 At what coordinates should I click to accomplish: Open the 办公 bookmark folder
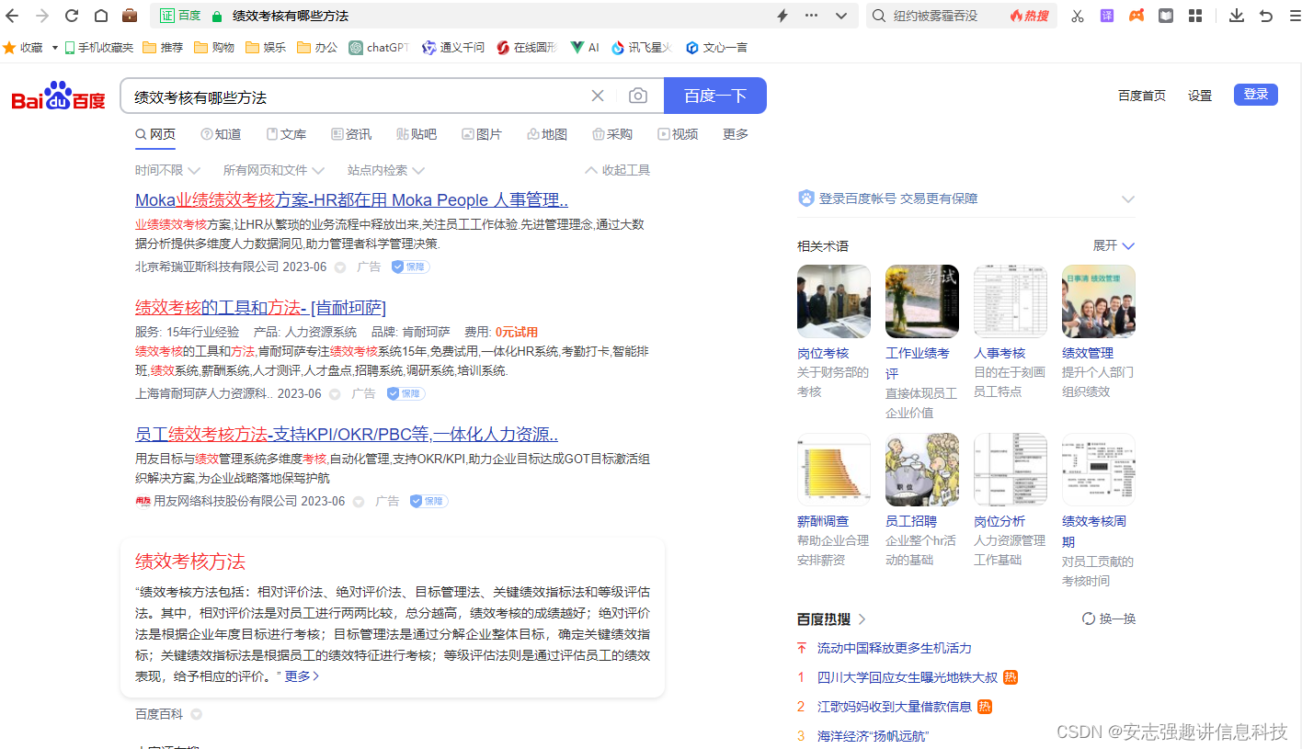[x=318, y=47]
